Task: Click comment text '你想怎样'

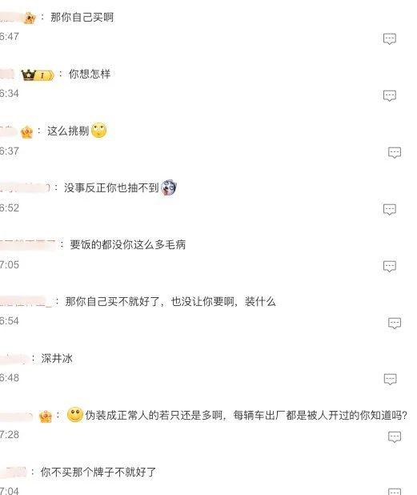Action: tap(90, 74)
